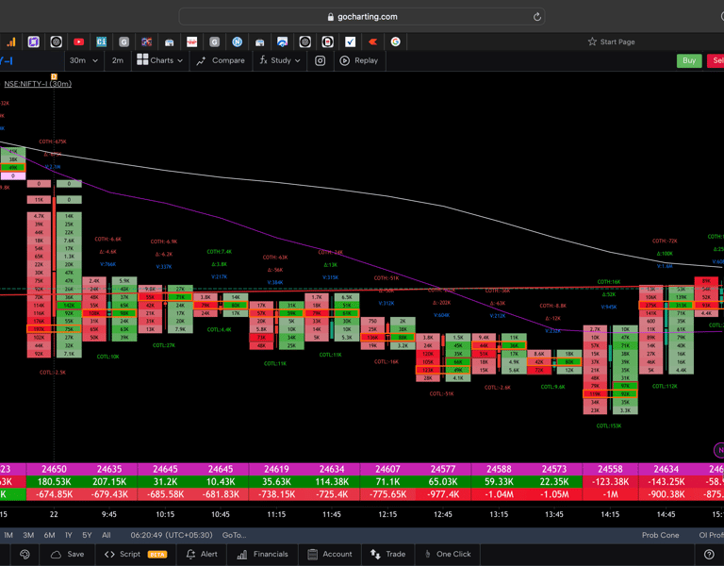Open the blue circular 'N' bookmark
The height and width of the screenshot is (566, 724).
point(237,42)
